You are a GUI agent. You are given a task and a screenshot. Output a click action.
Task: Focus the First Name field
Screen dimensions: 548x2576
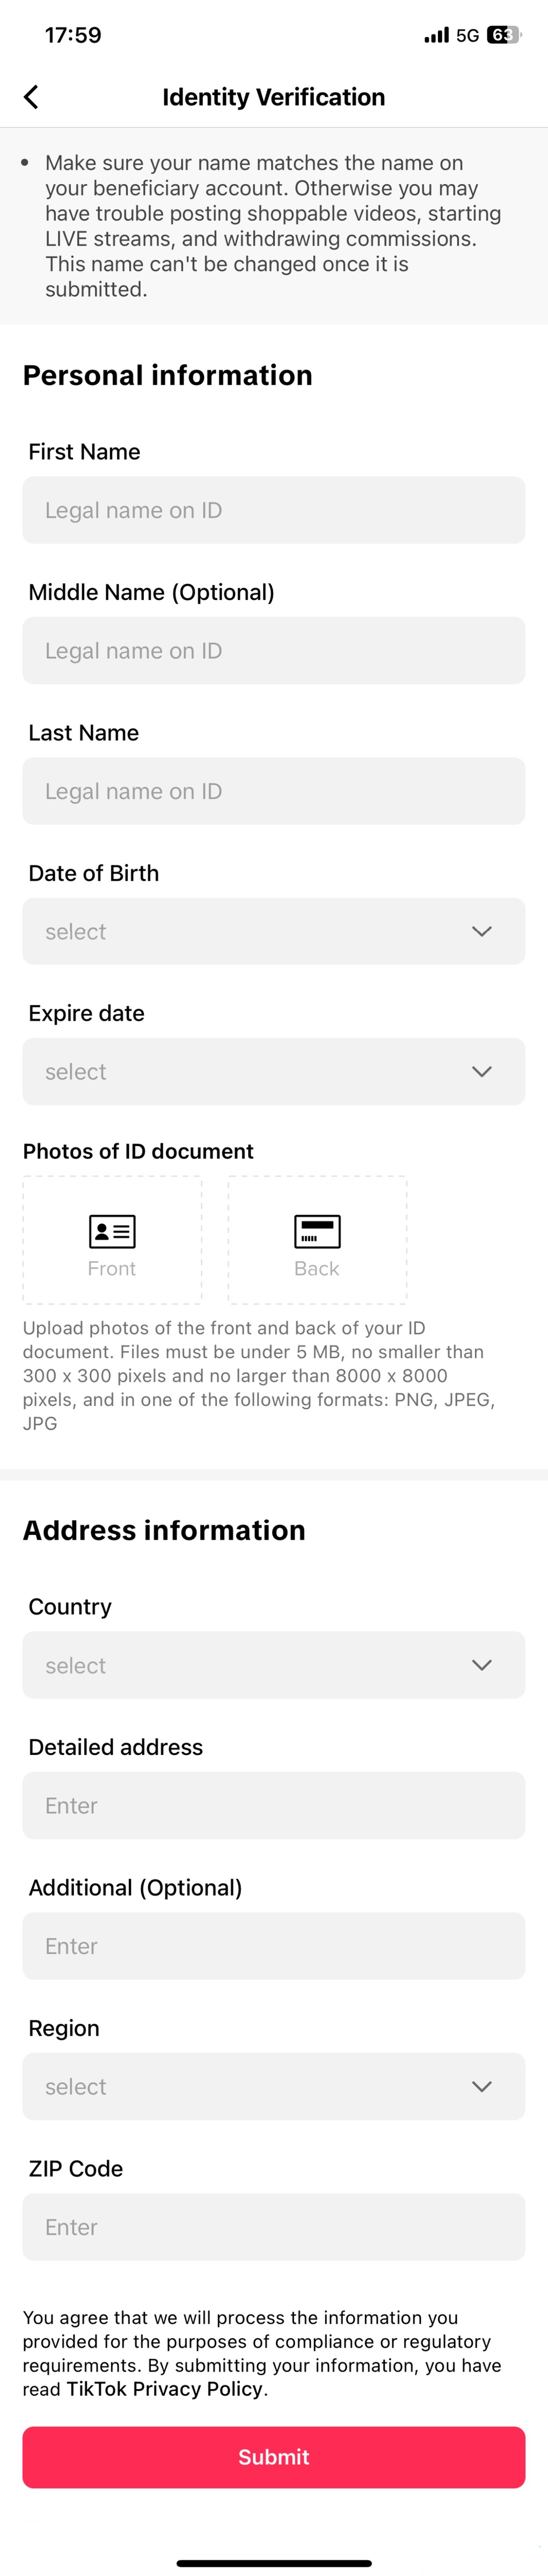point(274,510)
